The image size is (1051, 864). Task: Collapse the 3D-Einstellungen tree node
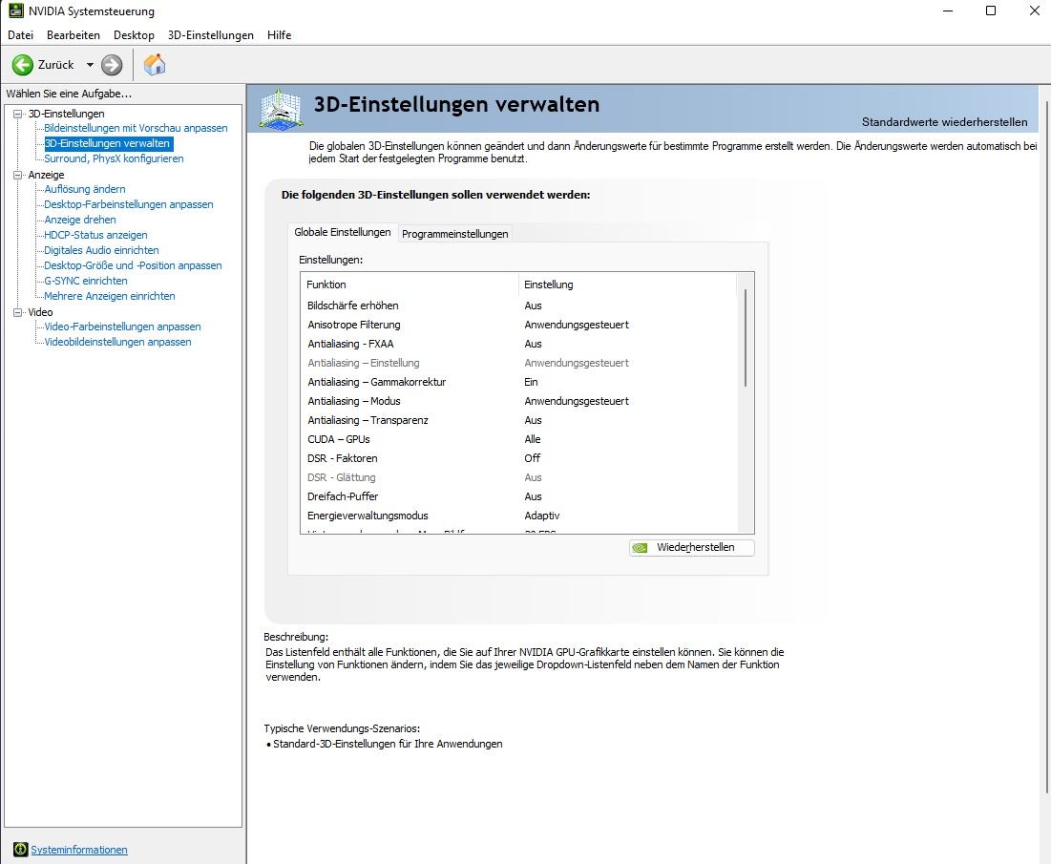tap(18, 114)
